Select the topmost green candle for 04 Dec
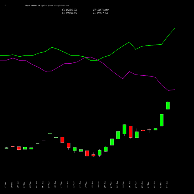Screen dimensions: 194x194 point(168,106)
